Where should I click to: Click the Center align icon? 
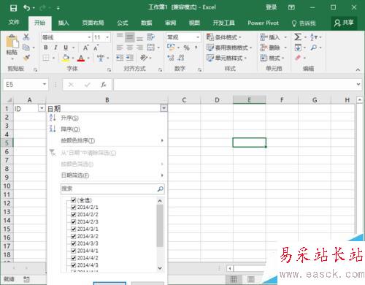pyautogui.click(x=130, y=47)
